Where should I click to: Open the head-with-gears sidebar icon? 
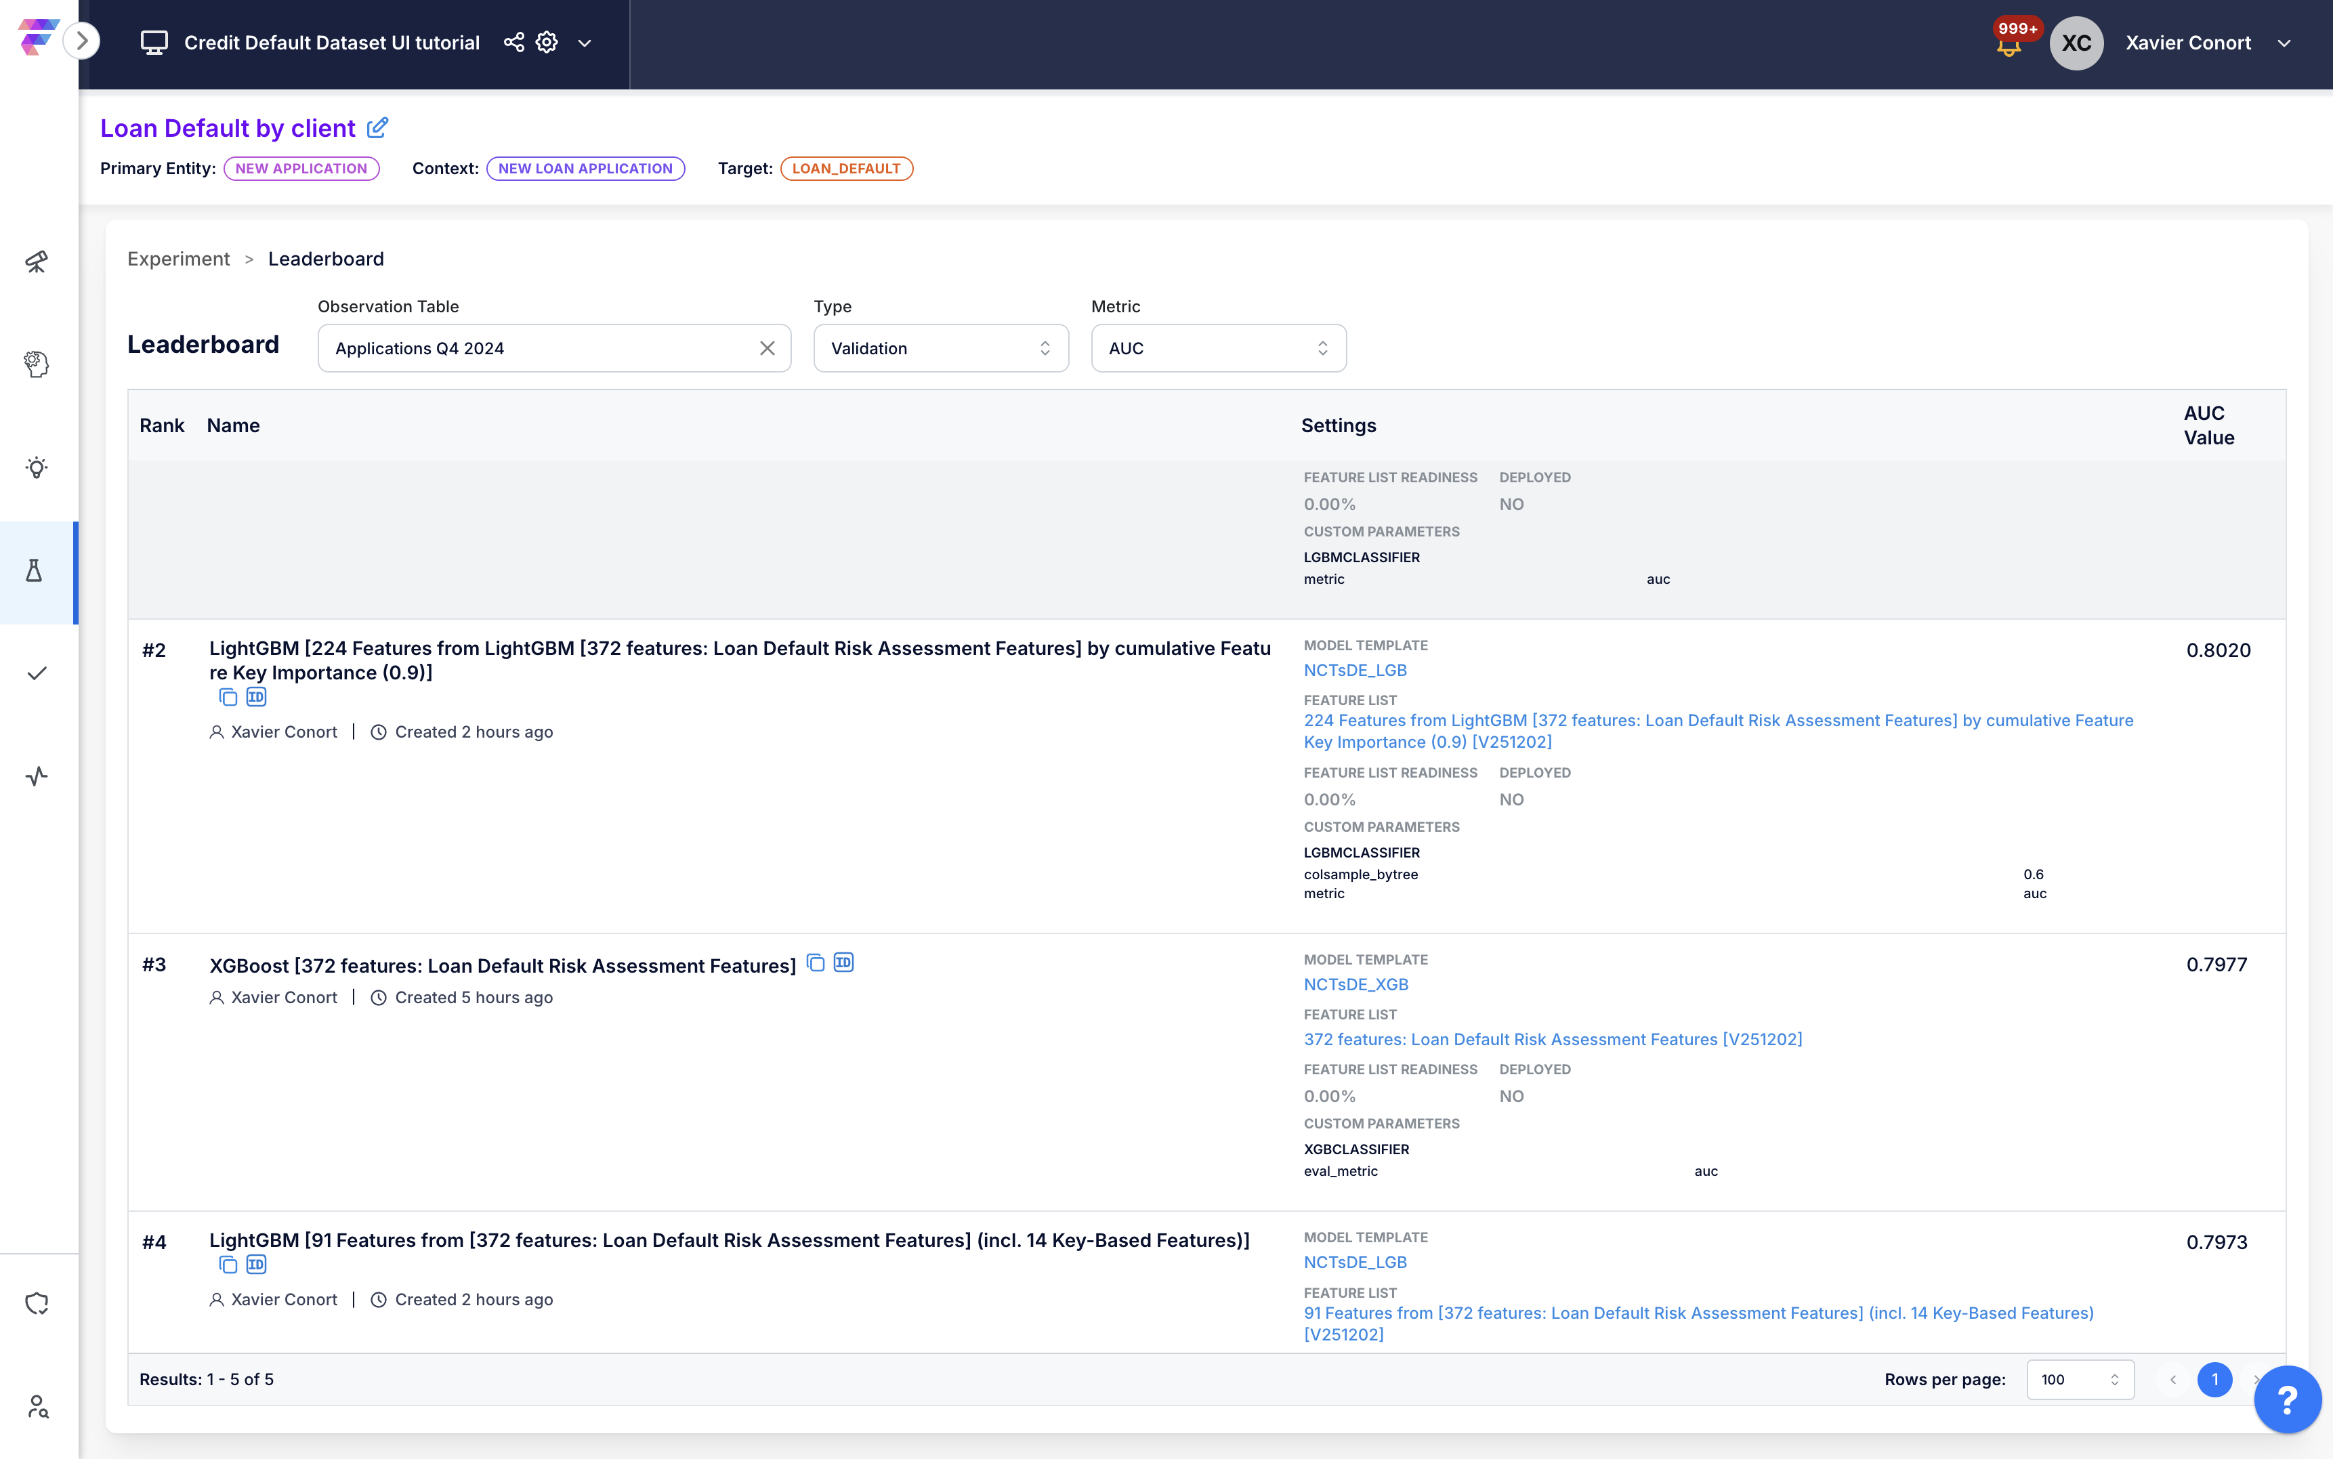pos(37,364)
